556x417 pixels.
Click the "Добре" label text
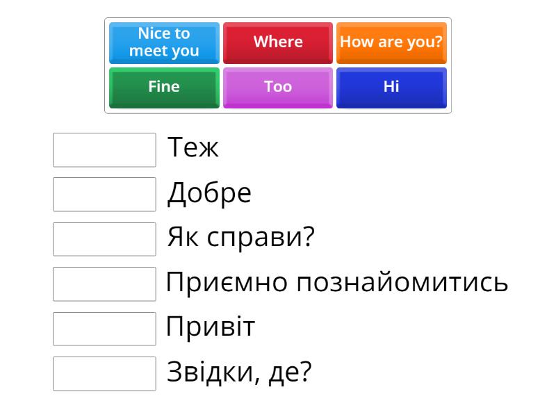[209, 193]
